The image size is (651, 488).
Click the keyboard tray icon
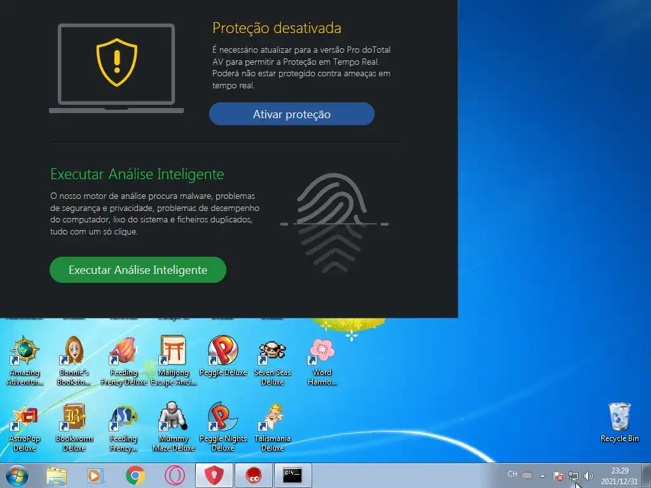tap(527, 475)
